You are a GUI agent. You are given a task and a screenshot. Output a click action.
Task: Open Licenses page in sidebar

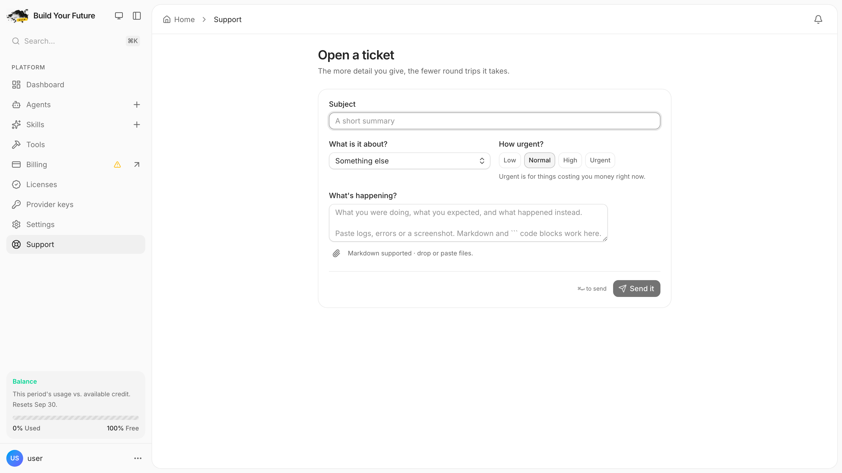[76, 184]
